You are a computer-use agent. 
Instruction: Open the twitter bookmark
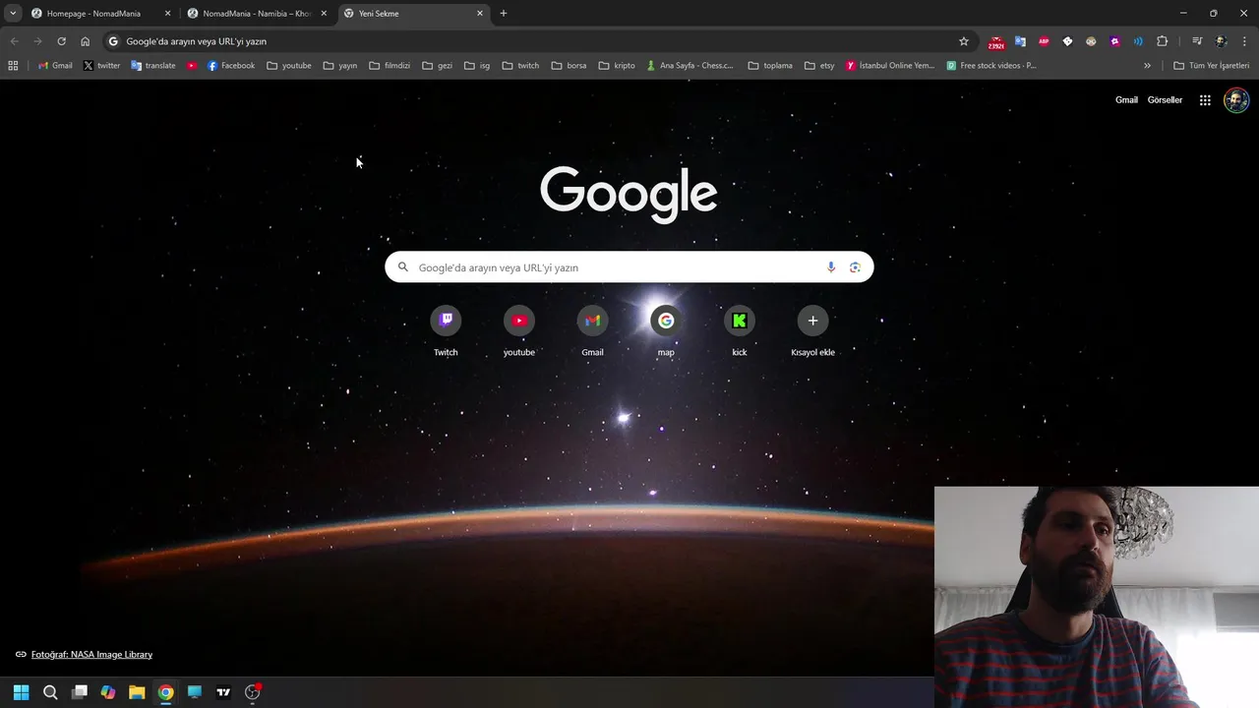click(101, 66)
